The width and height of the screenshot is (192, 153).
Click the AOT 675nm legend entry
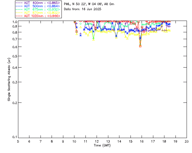[x=38, y=9]
